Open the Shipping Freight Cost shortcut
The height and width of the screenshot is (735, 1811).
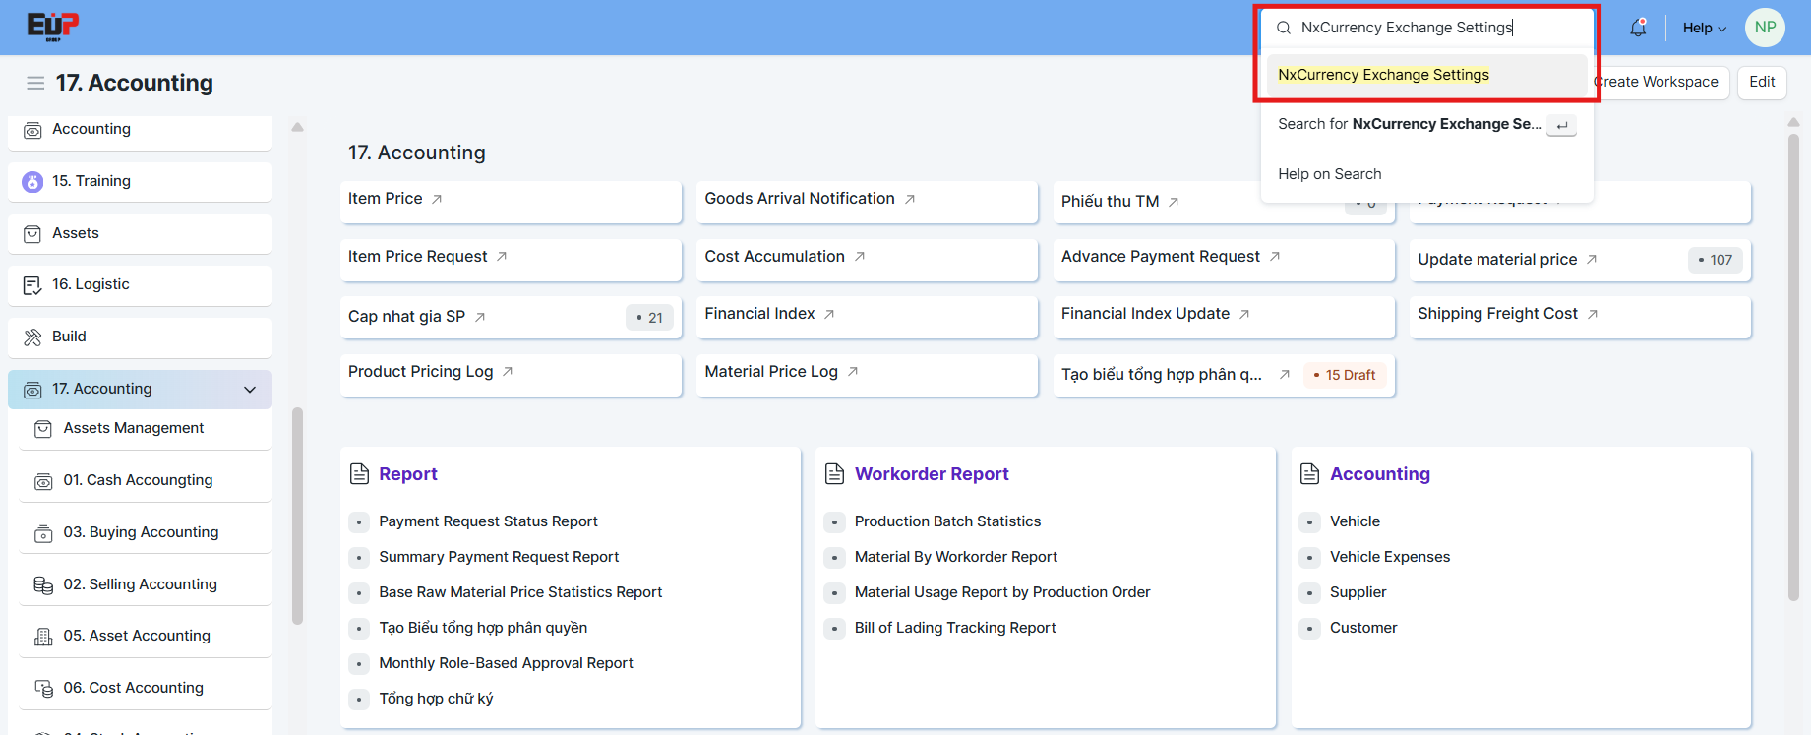point(1497,314)
